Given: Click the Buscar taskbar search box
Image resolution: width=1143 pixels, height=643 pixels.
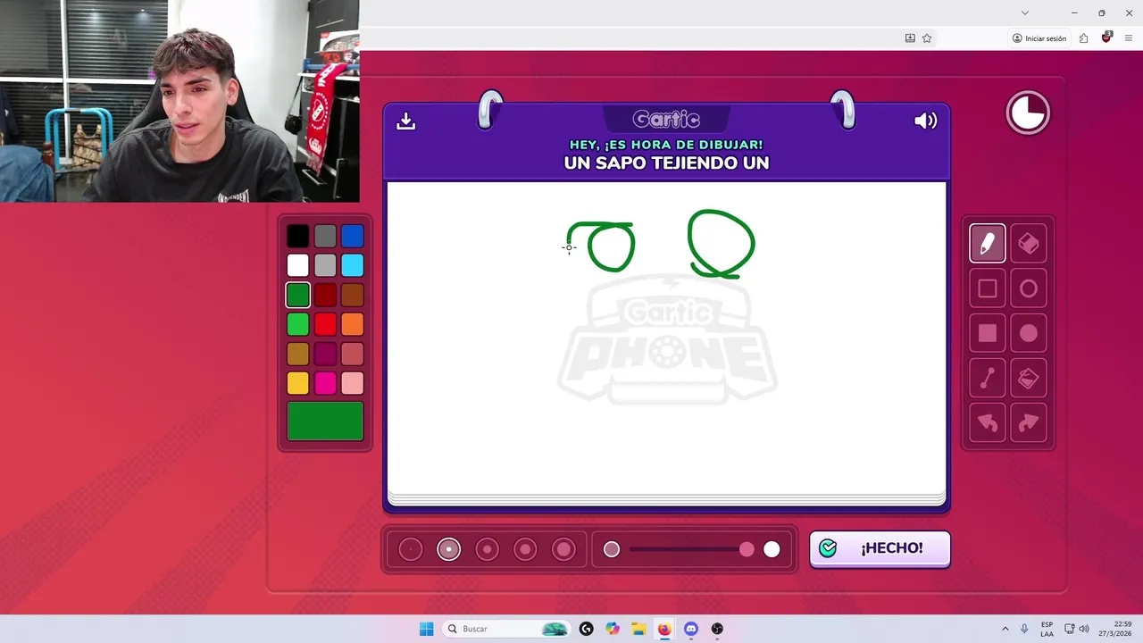Looking at the screenshot, I should (x=507, y=629).
